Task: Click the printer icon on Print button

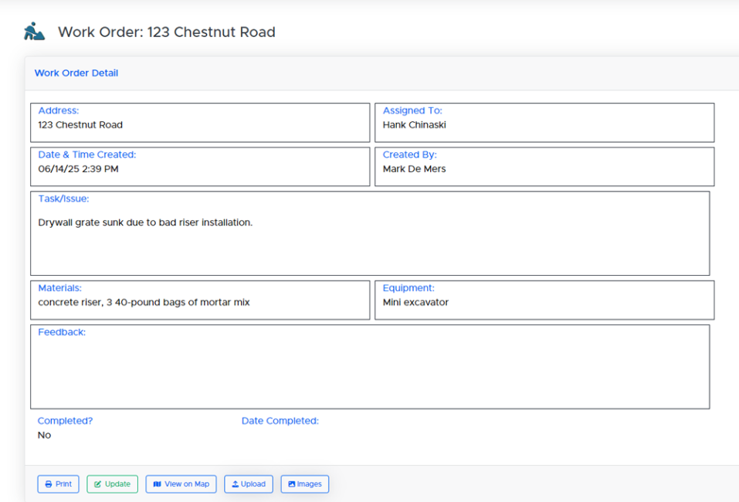Action: coord(49,484)
